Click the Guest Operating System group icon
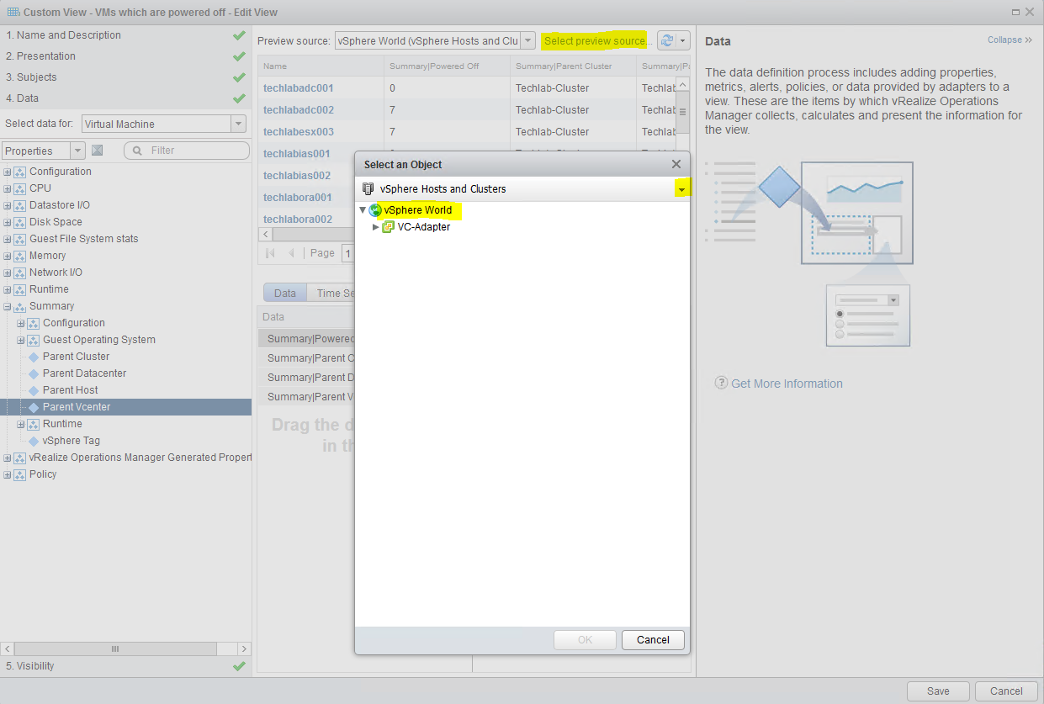The image size is (1044, 704). coord(34,340)
